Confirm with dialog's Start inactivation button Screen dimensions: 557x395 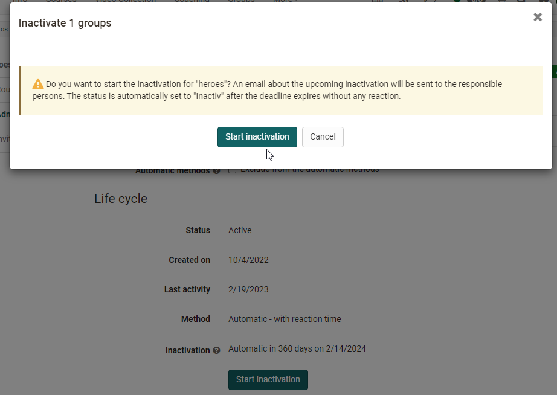(x=257, y=137)
